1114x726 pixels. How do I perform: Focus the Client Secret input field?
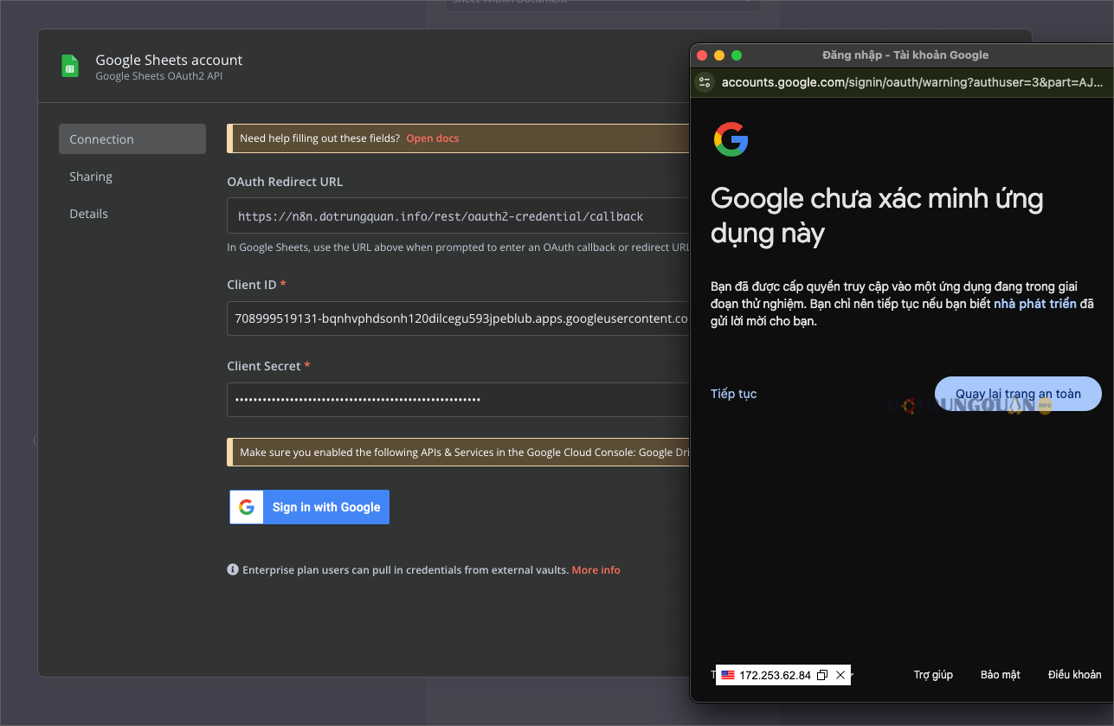coord(459,400)
